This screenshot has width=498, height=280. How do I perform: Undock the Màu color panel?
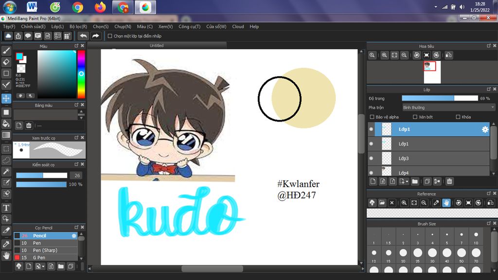76,46
